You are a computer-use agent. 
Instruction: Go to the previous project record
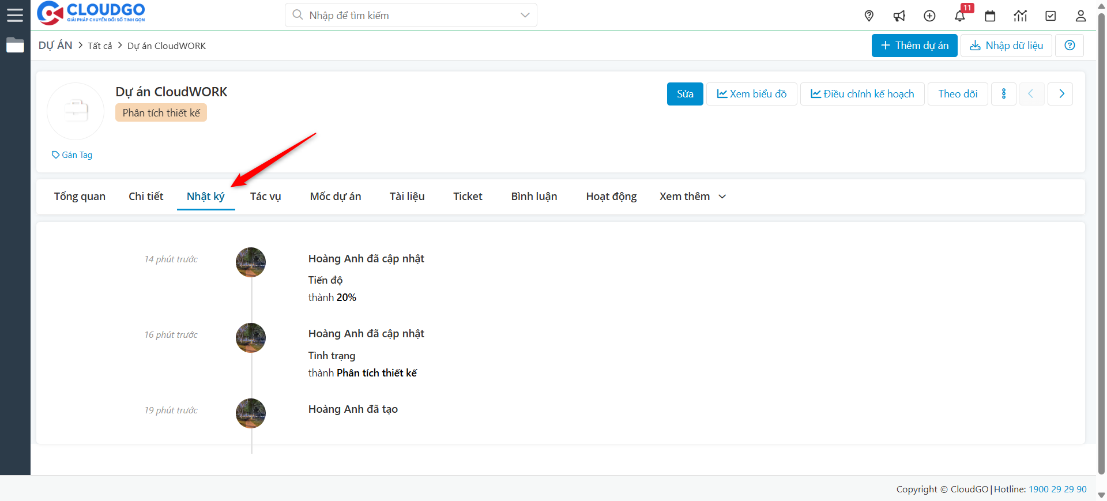coord(1031,94)
